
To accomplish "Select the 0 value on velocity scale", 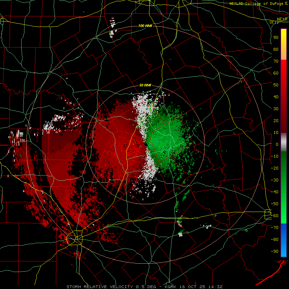I will click(x=277, y=144).
